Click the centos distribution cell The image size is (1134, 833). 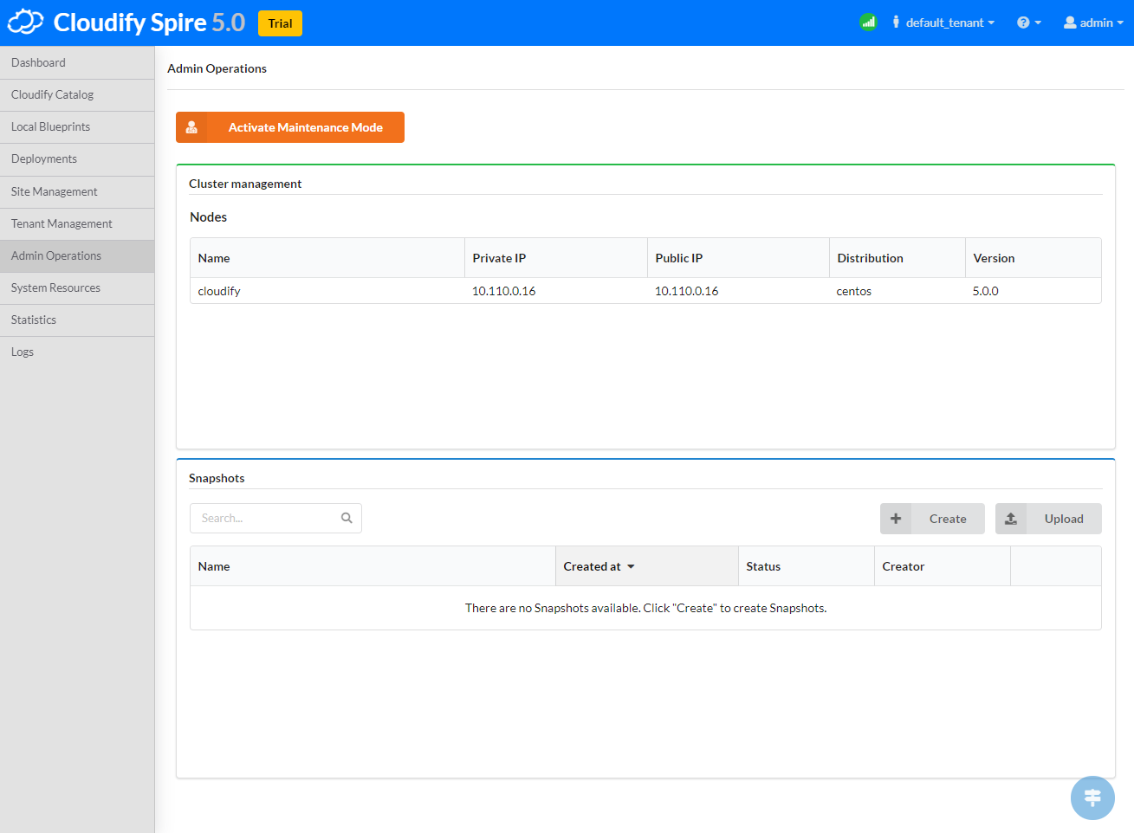click(854, 291)
